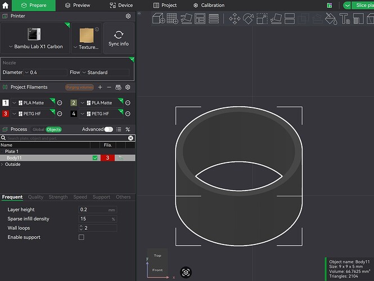Click first Auto orient icon, beside Add plate

pos(186,19)
